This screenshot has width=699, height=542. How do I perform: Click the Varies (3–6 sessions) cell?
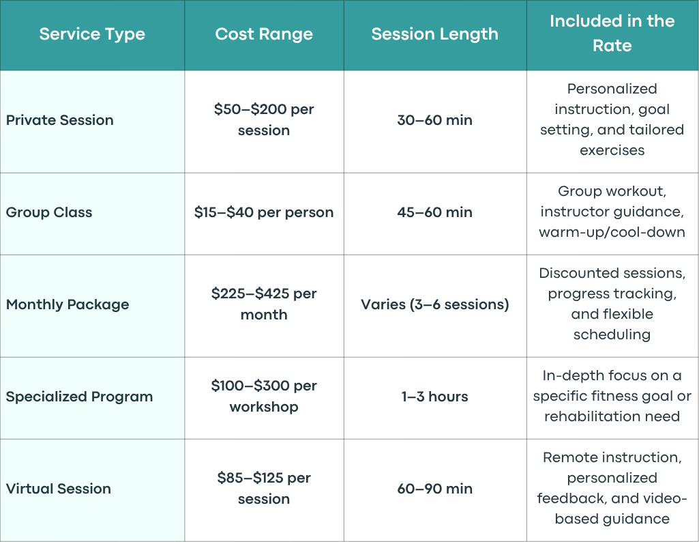435,304
